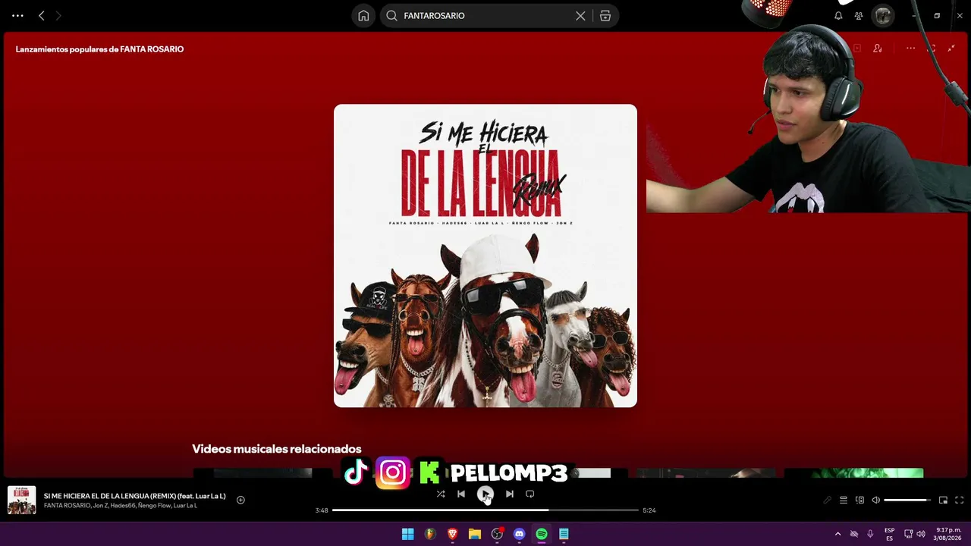Open Notepad from the taskbar
971x546 pixels.
564,534
